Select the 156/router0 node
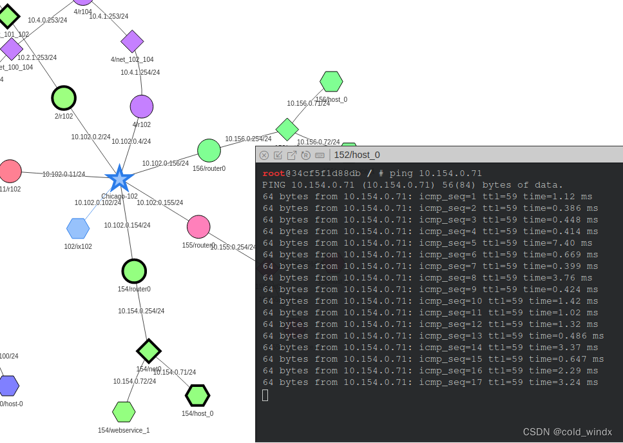 pyautogui.click(x=209, y=150)
